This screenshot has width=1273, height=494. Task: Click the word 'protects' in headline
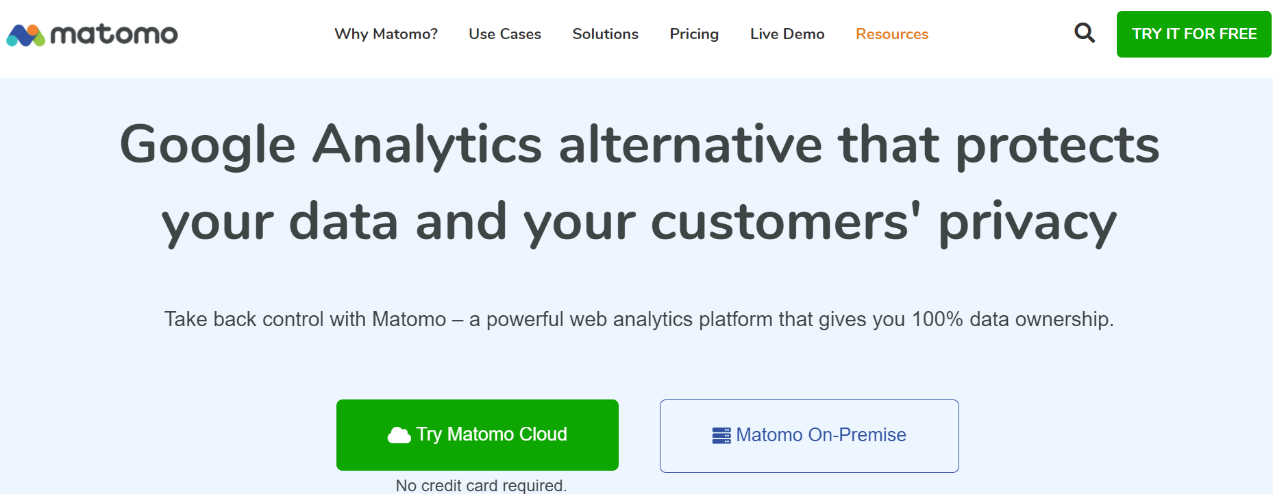[1057, 146]
